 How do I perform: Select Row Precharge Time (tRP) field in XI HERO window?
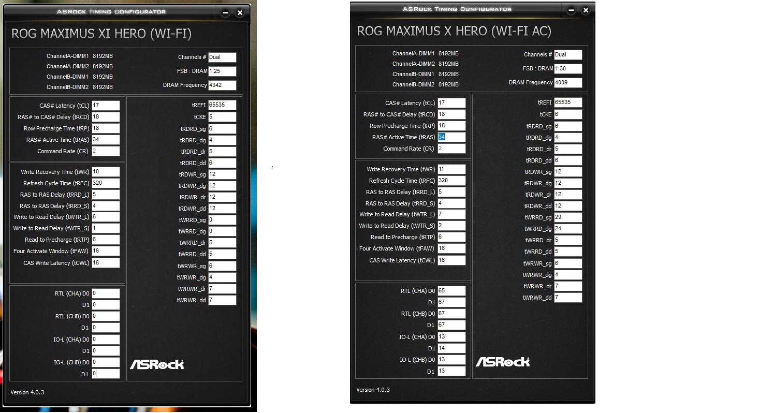[106, 128]
